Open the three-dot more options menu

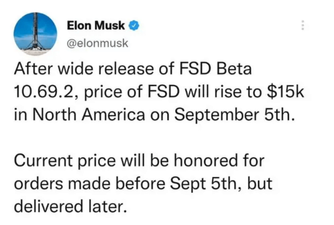click(x=303, y=25)
